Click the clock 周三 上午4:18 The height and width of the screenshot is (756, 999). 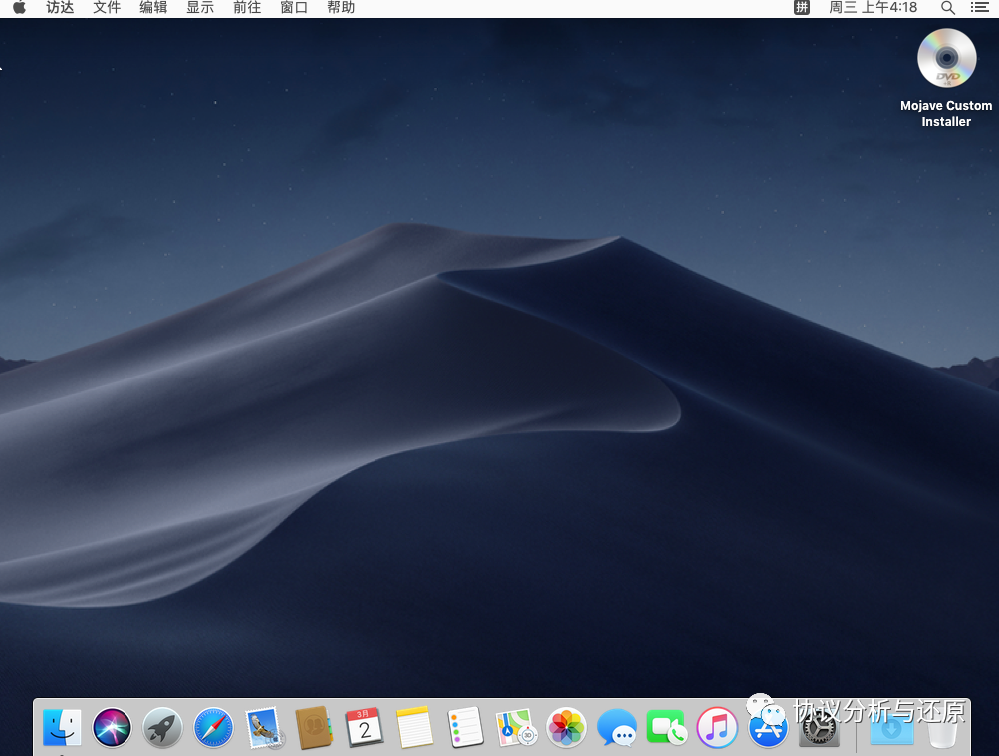click(873, 8)
